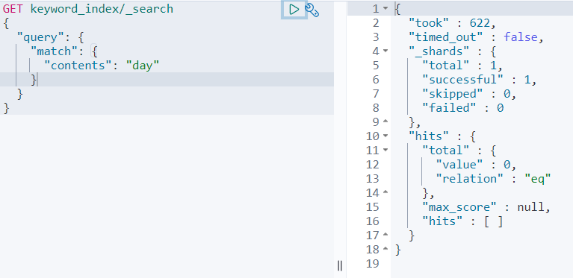Screen dimensions: 573x278
Task: Click the "day" search value
Action: click(x=143, y=66)
